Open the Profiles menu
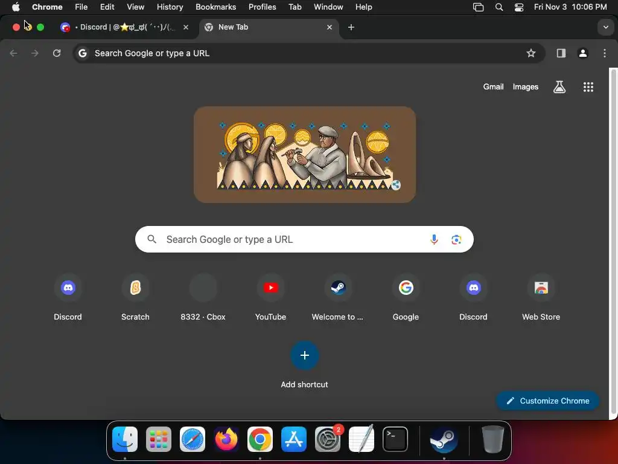This screenshot has height=464, width=618. tap(262, 7)
